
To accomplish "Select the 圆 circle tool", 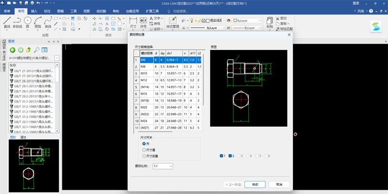I will tap(28, 22).
